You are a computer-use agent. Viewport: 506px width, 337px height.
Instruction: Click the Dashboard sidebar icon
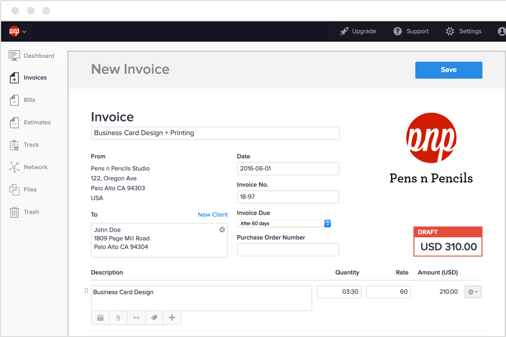tap(14, 56)
